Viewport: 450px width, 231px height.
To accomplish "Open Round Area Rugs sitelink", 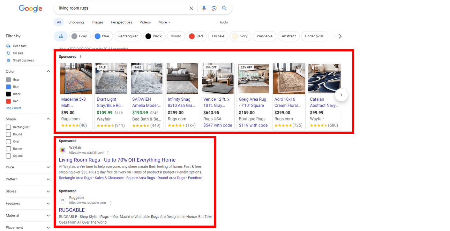I will [171, 178].
